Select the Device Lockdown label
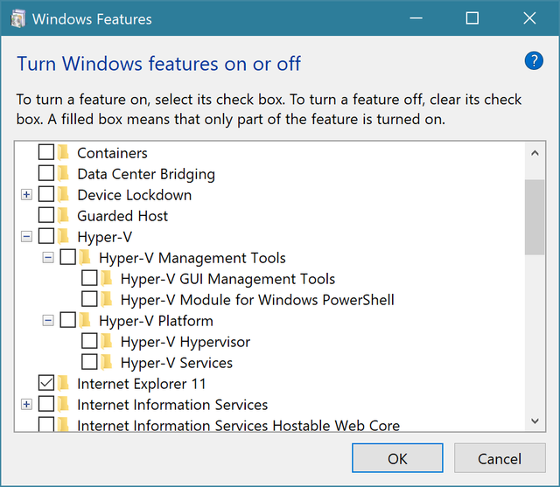Viewport: 560px width, 487px height. point(134,195)
